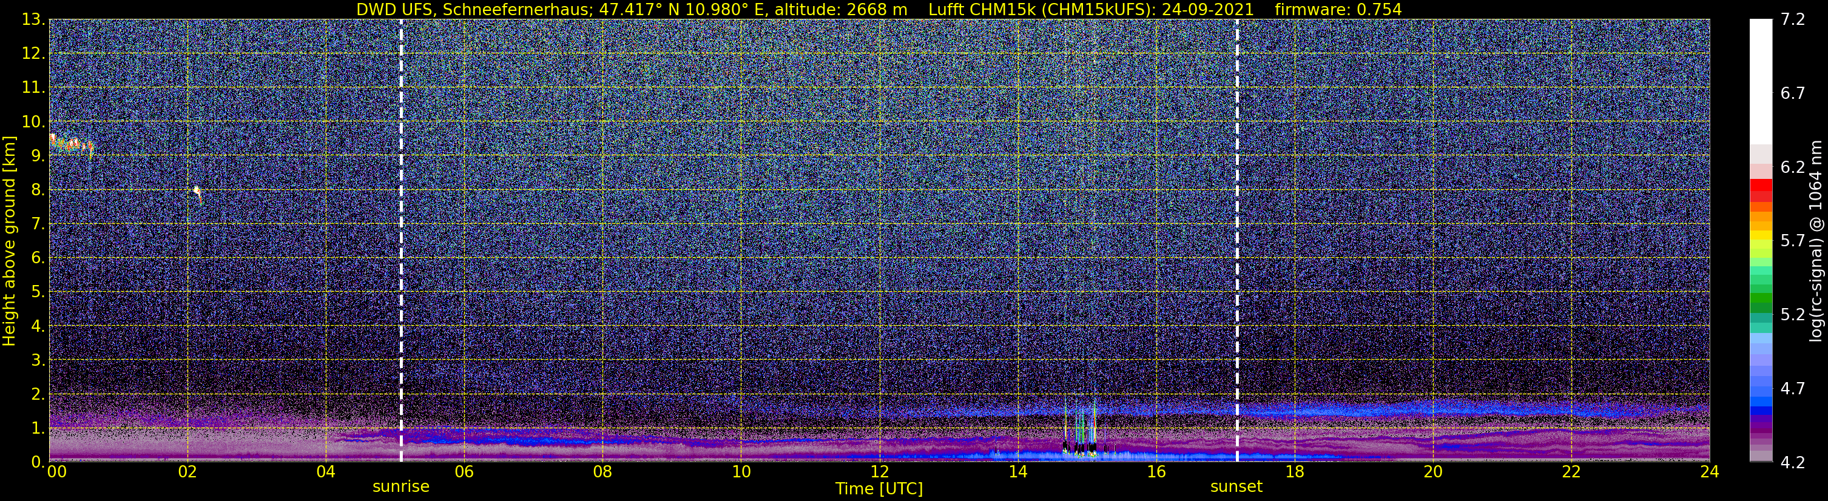Click the y-axis tick label 4
Viewport: 1828px width, 501px height.
[x=38, y=326]
